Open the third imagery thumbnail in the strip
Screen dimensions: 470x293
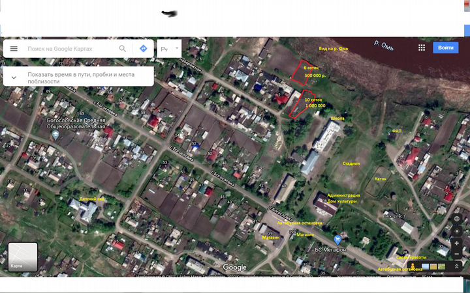point(443,266)
